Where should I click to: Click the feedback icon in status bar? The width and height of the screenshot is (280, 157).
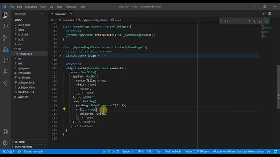269,151
